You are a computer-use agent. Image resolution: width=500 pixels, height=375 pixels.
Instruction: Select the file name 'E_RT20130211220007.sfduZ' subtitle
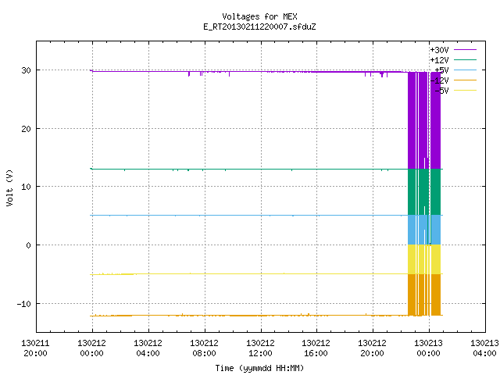(x=259, y=27)
